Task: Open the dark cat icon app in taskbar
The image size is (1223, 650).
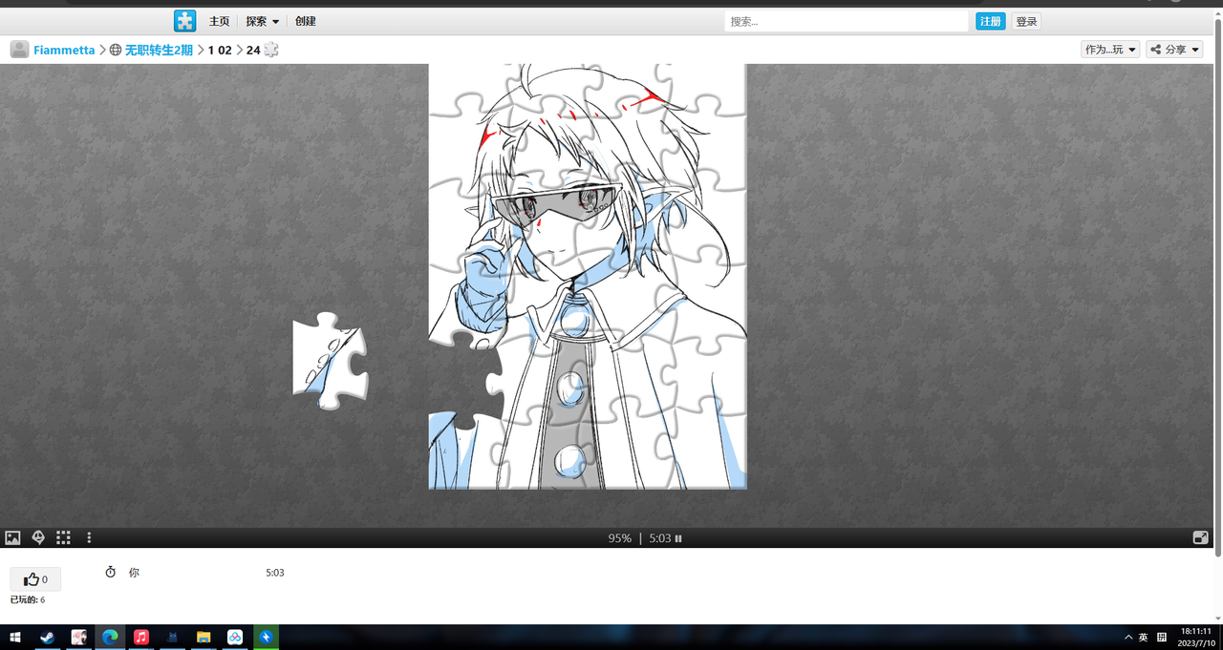Action: pos(173,638)
